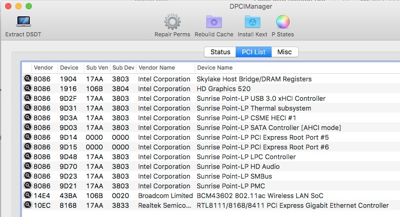Sort by the Vendor column header
Screen dimensions: 400x217
(43, 68)
